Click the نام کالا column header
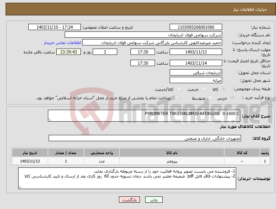276x209 pixels. point(172,153)
